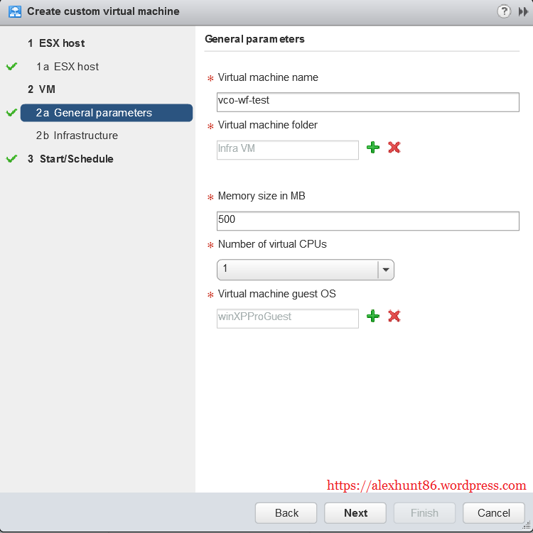The width and height of the screenshot is (533, 533).
Task: Open the alexhunt86.wordpress.com link
Action: 426,486
